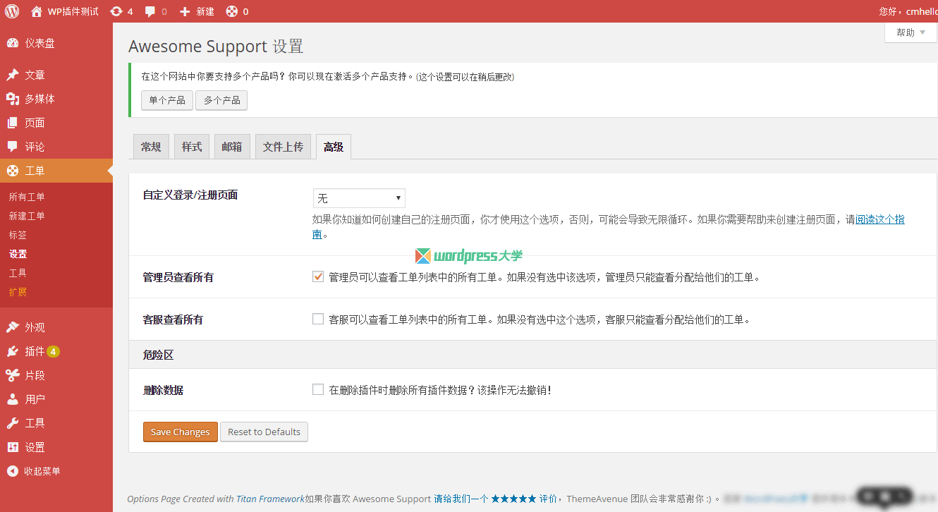
Task: Click Save Changes button
Action: tap(181, 432)
